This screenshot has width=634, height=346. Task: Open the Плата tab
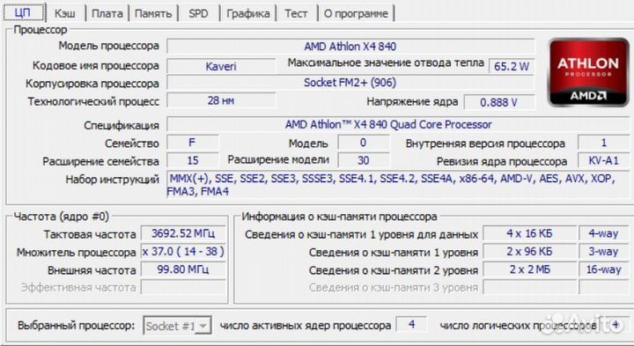[x=107, y=13]
